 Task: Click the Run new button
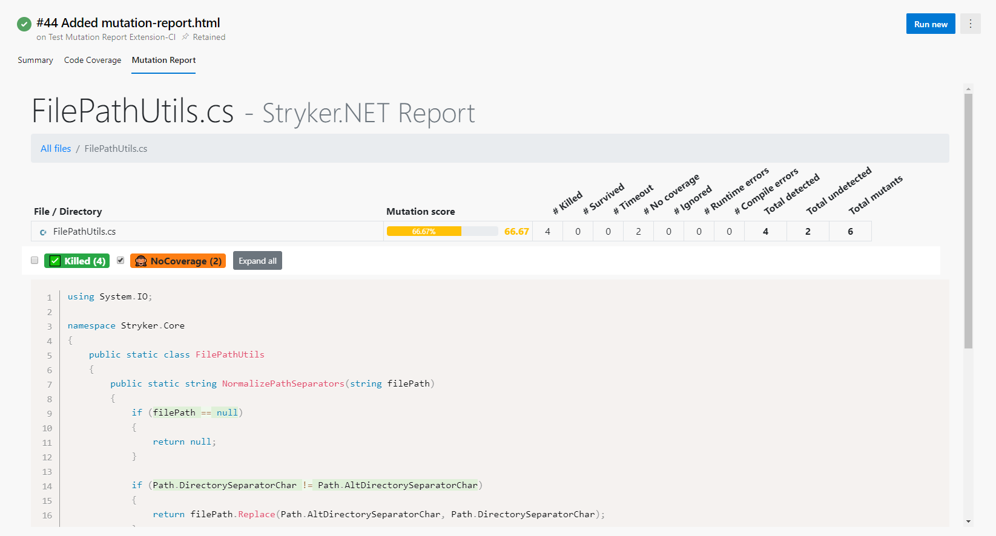(931, 24)
